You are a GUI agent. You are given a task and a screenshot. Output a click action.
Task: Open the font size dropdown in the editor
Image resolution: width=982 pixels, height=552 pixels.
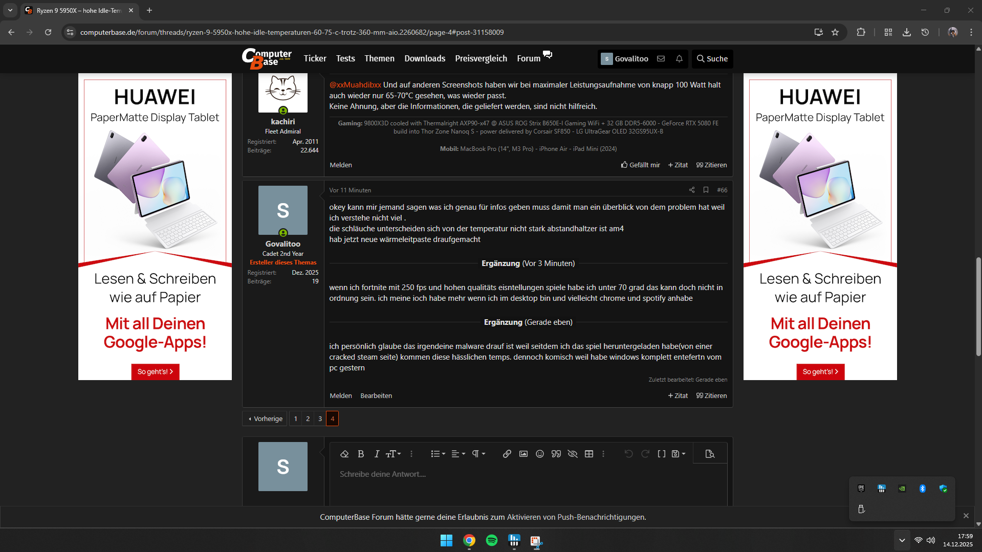click(393, 454)
